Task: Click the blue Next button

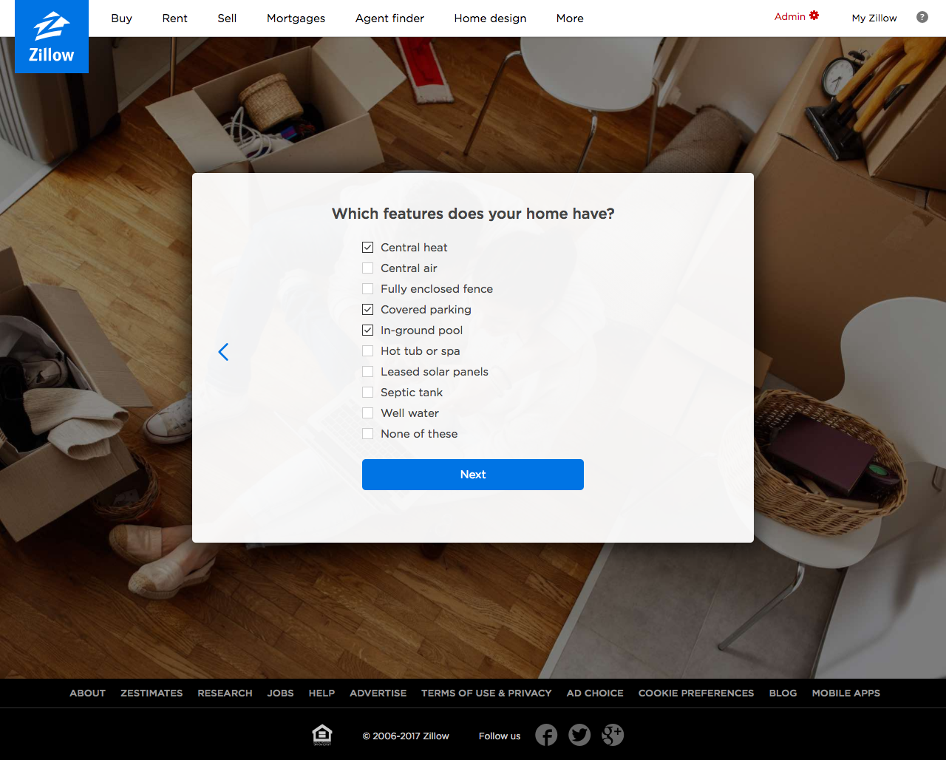Action: click(473, 475)
